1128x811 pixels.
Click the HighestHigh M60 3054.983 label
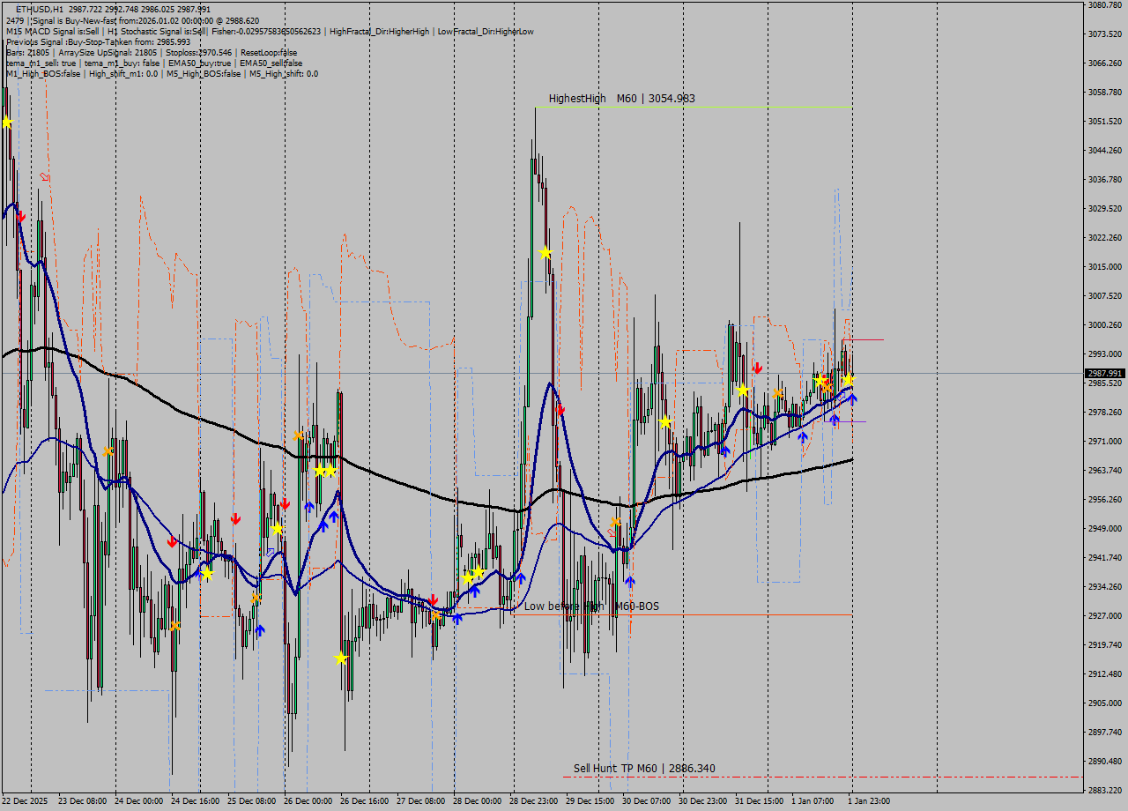621,99
